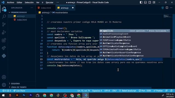The width and height of the screenshot is (175, 98).
Task: Open Windows Start button
Action: click(3, 95)
